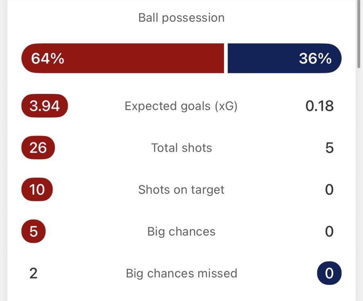Click the right-side 0 for Big chances
The image size is (363, 301).
coord(329,232)
